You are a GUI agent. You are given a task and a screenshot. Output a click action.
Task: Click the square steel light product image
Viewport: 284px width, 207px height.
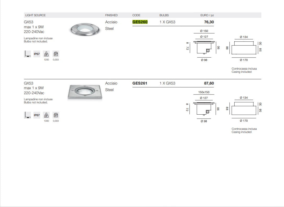click(85, 92)
